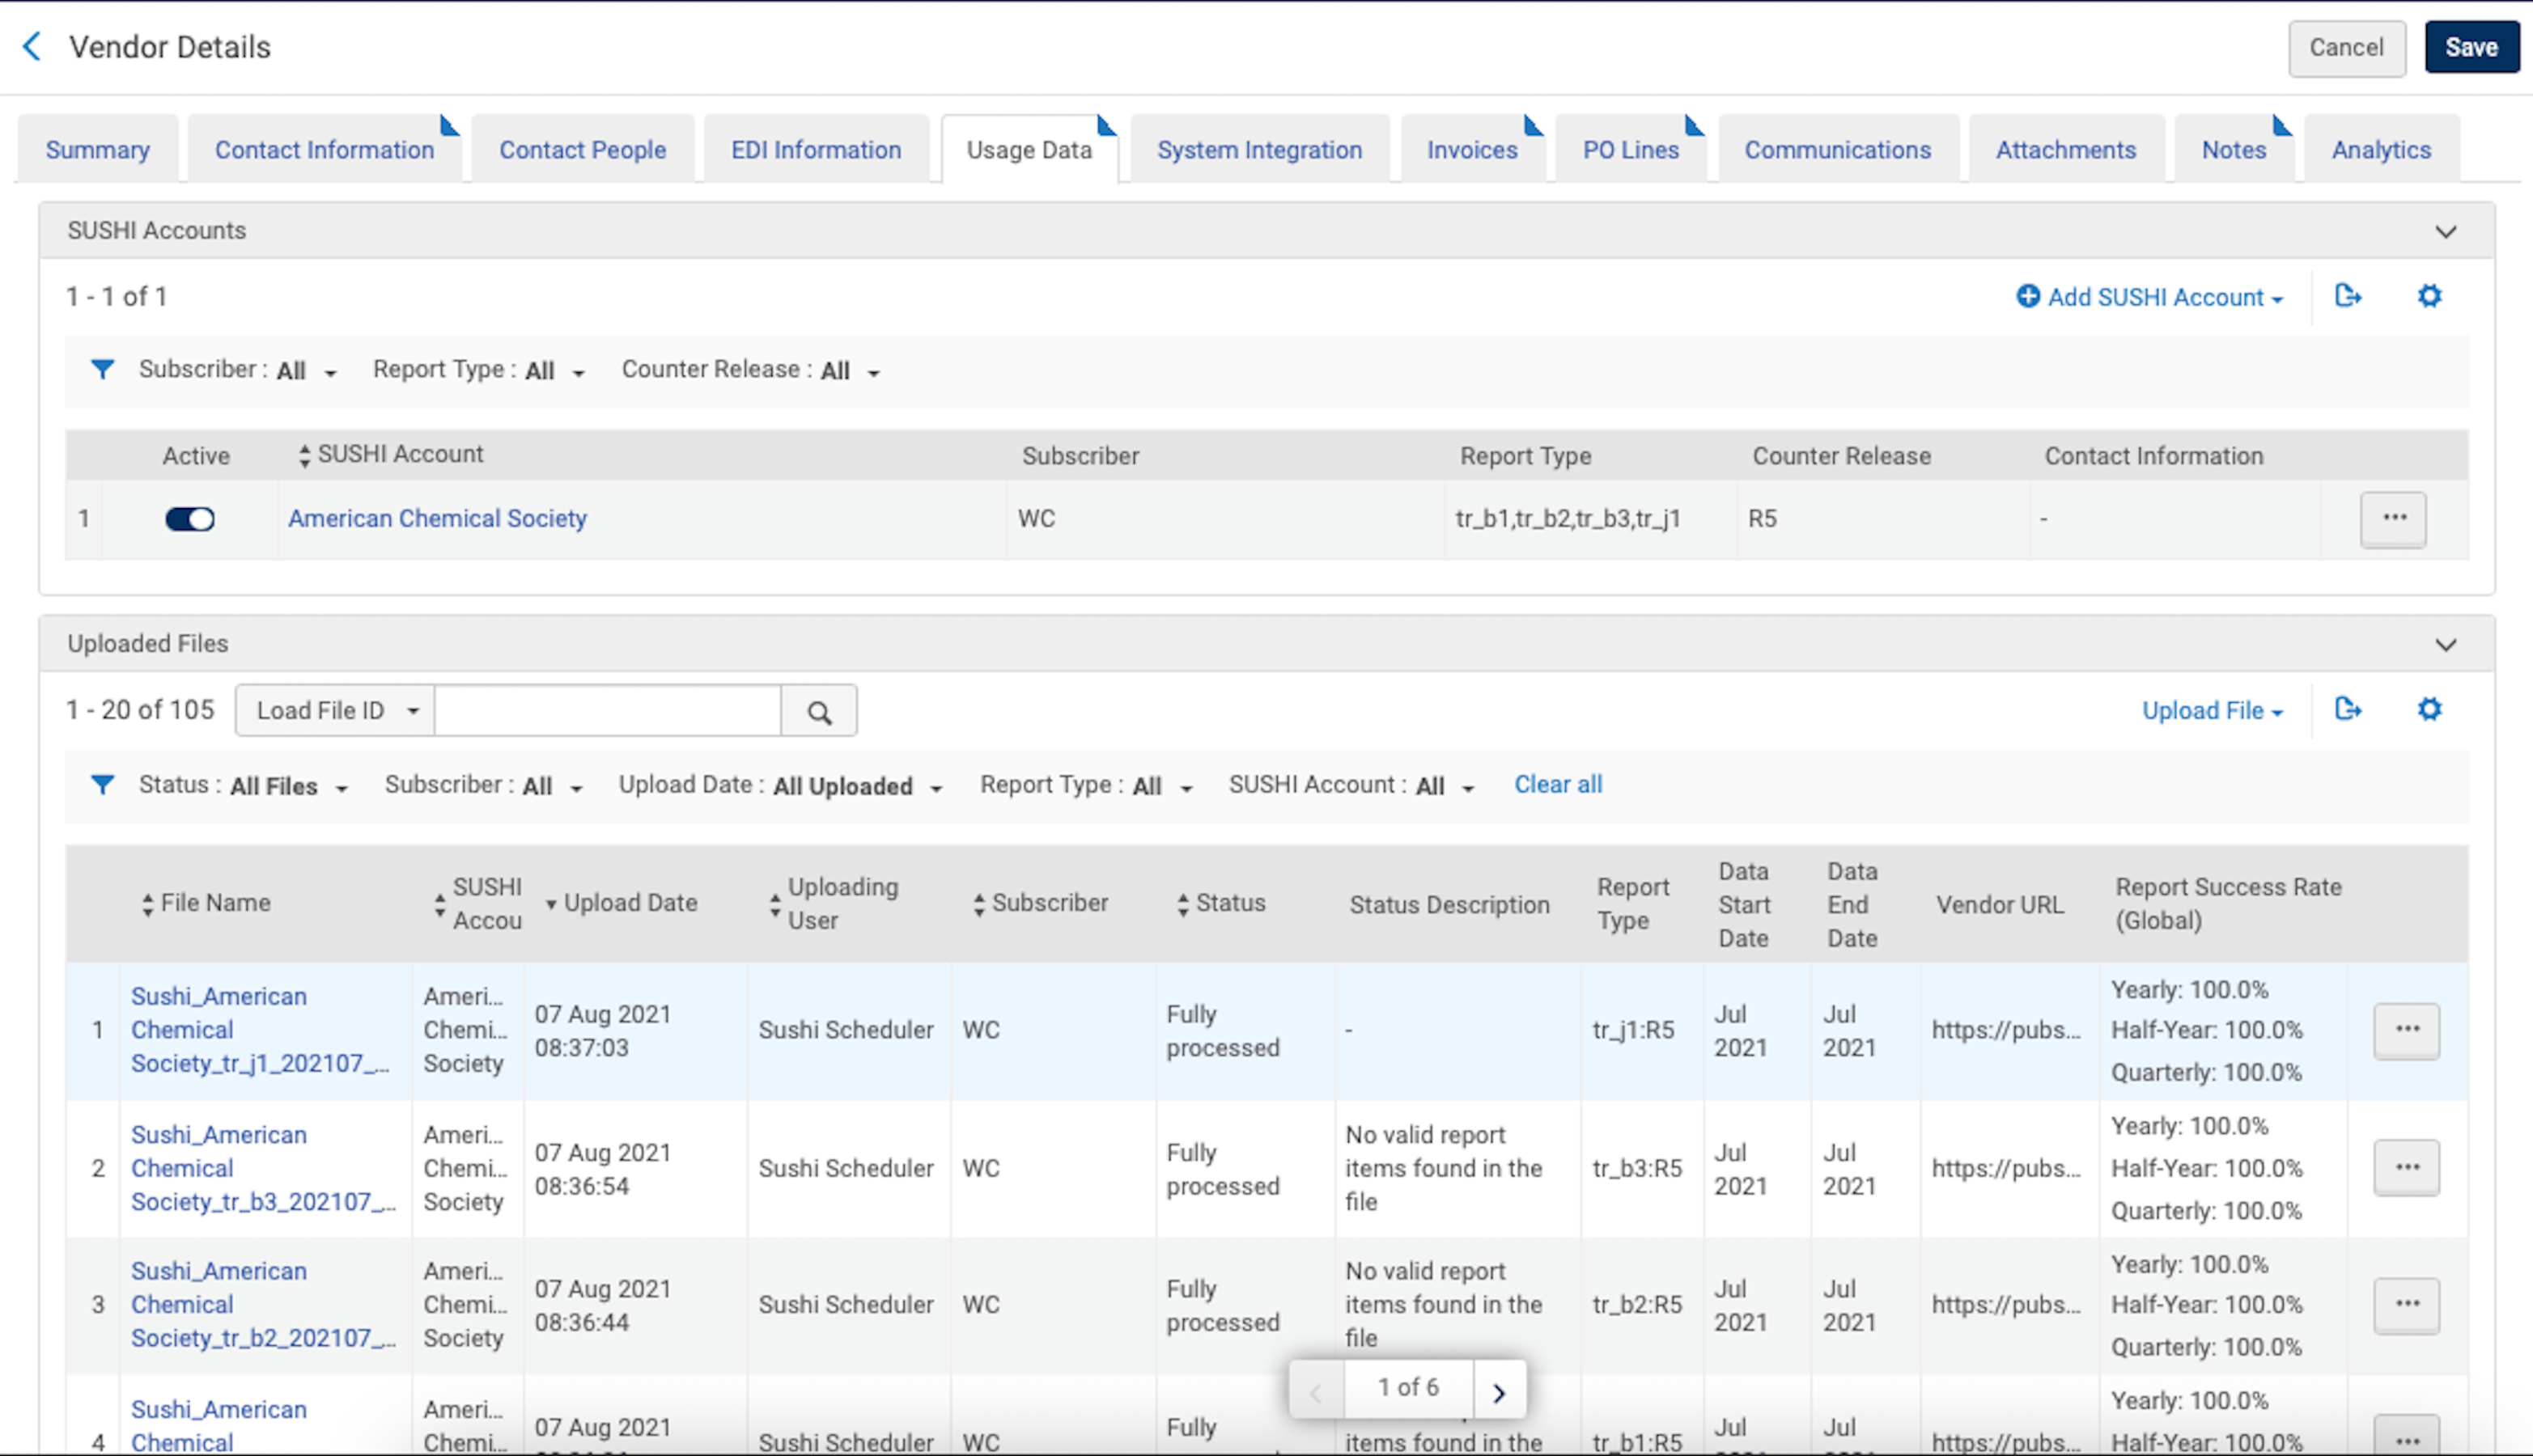This screenshot has height=1456, width=2533.
Task: Collapse the SUSHI Accounts section
Action: pos(2445,231)
